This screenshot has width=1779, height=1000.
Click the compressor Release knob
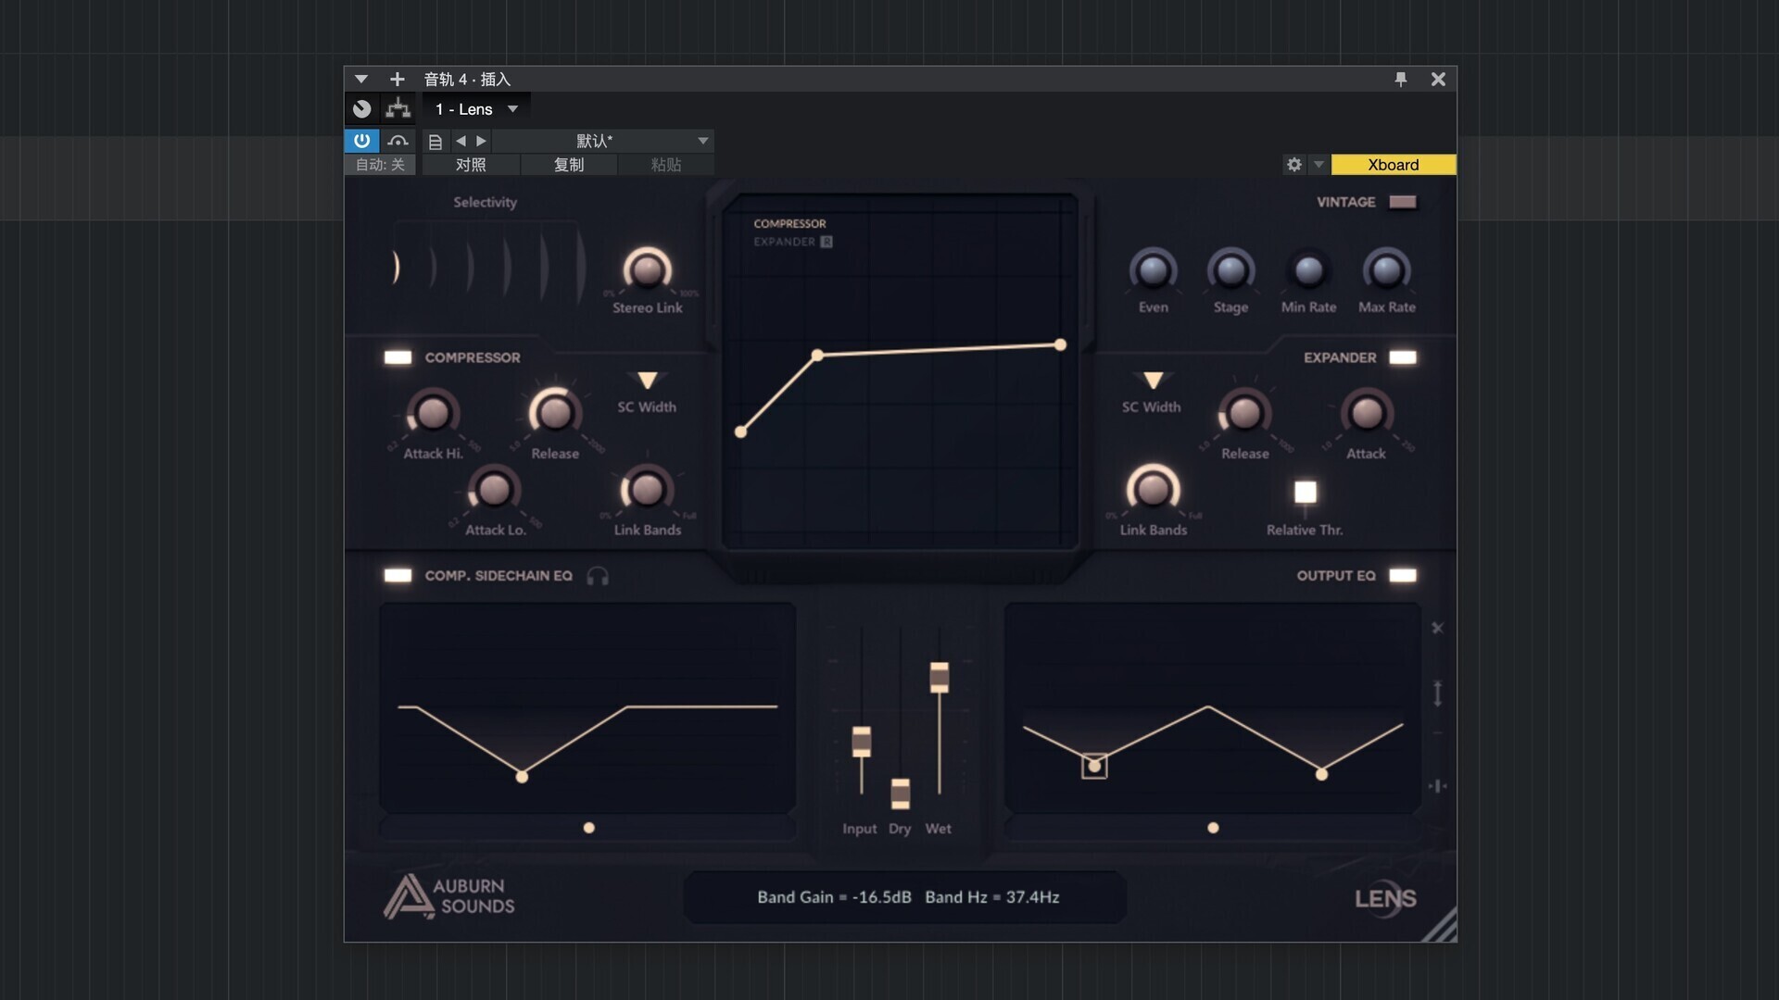click(555, 413)
